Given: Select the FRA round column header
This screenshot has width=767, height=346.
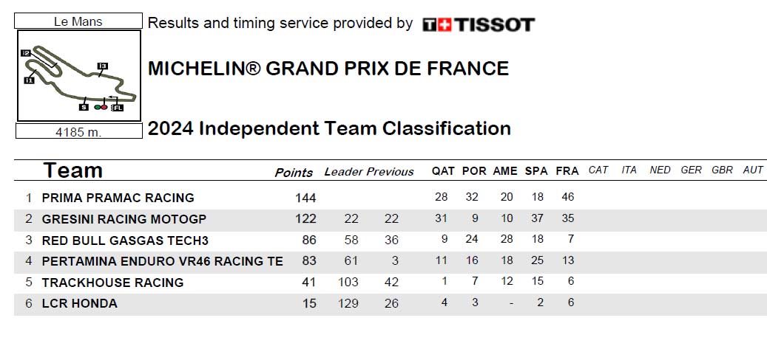Looking at the screenshot, I should click(567, 171).
